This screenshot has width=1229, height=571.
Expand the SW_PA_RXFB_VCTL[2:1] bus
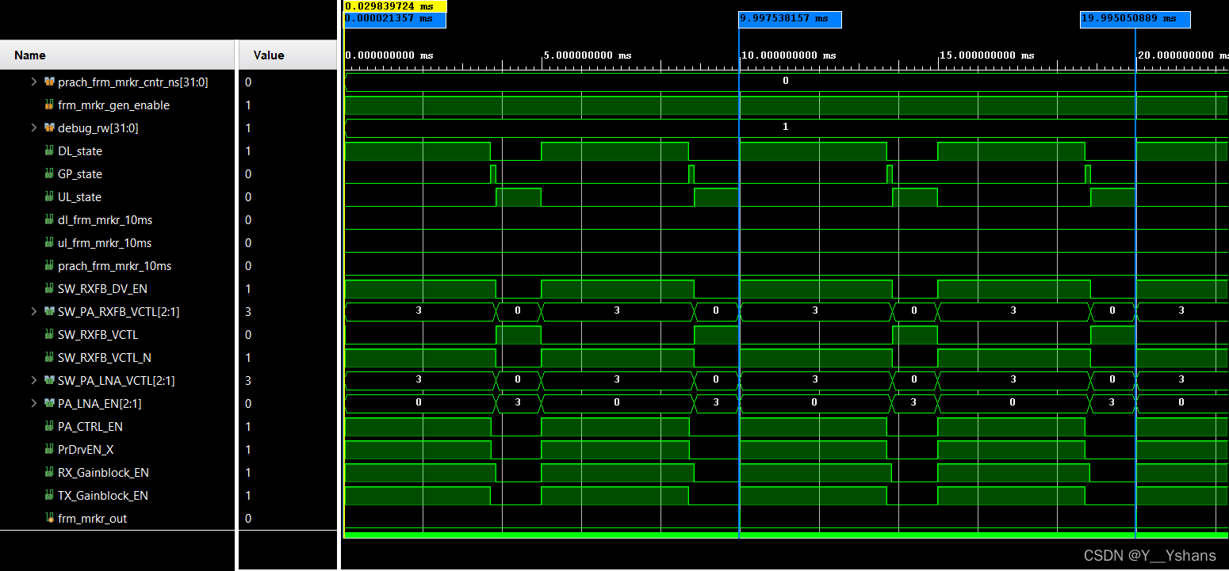(33, 311)
